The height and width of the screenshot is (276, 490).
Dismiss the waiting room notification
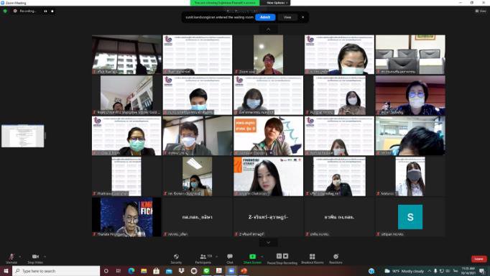pyautogui.click(x=302, y=17)
